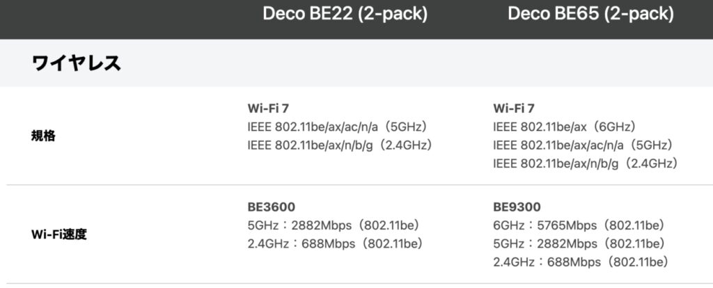713x288 pixels.
Task: Click the Deco BE22 (2-pack) column header
Action: click(345, 14)
